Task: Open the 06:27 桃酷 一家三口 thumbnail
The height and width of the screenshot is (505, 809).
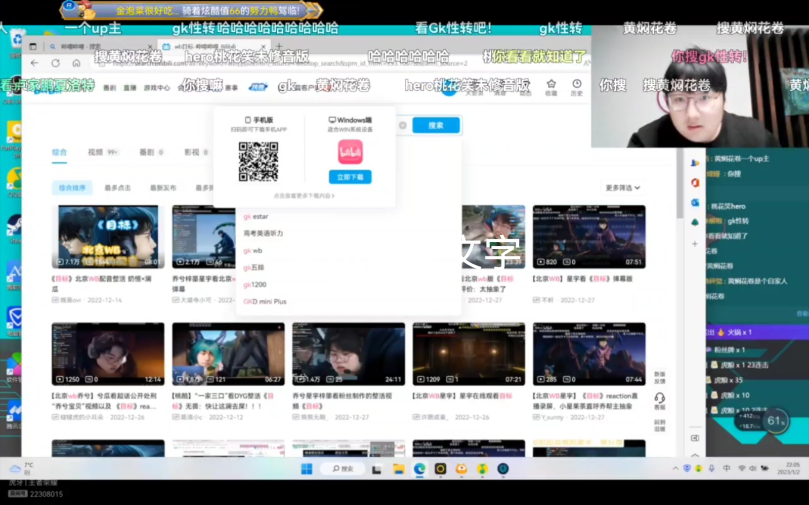Action: tap(228, 354)
